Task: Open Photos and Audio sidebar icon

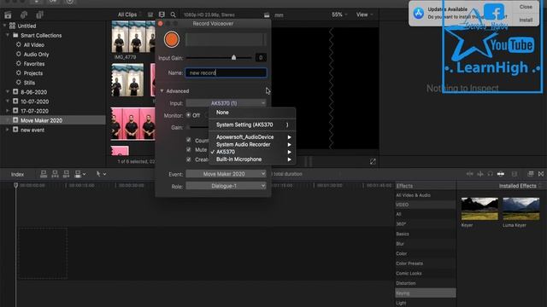Action: pos(24,15)
